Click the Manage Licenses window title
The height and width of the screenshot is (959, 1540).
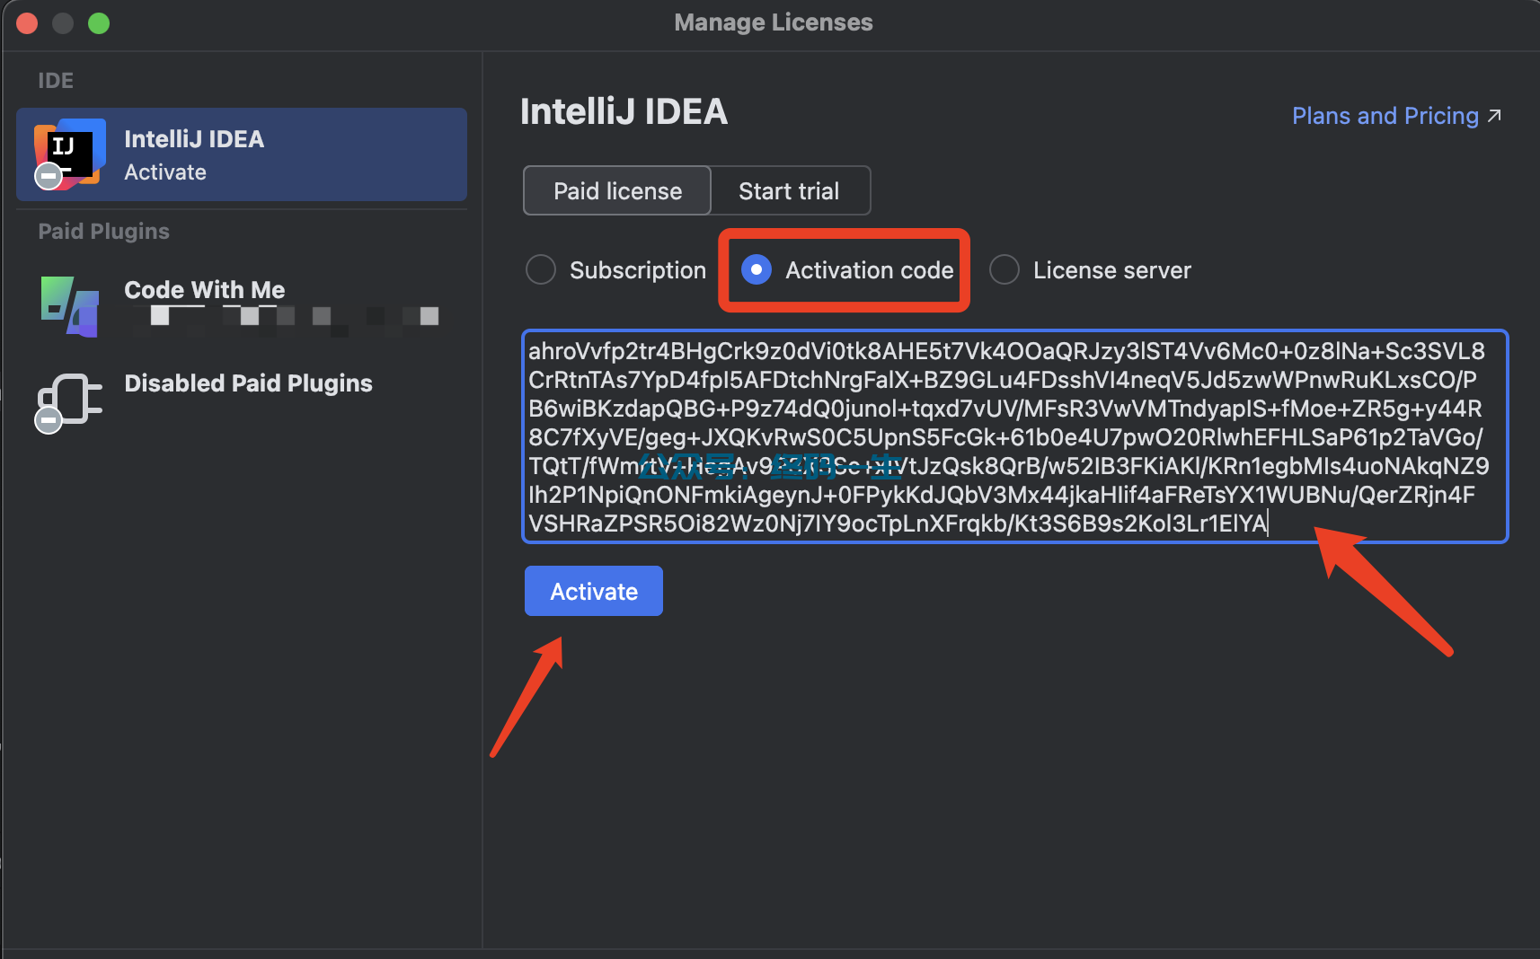(x=774, y=22)
